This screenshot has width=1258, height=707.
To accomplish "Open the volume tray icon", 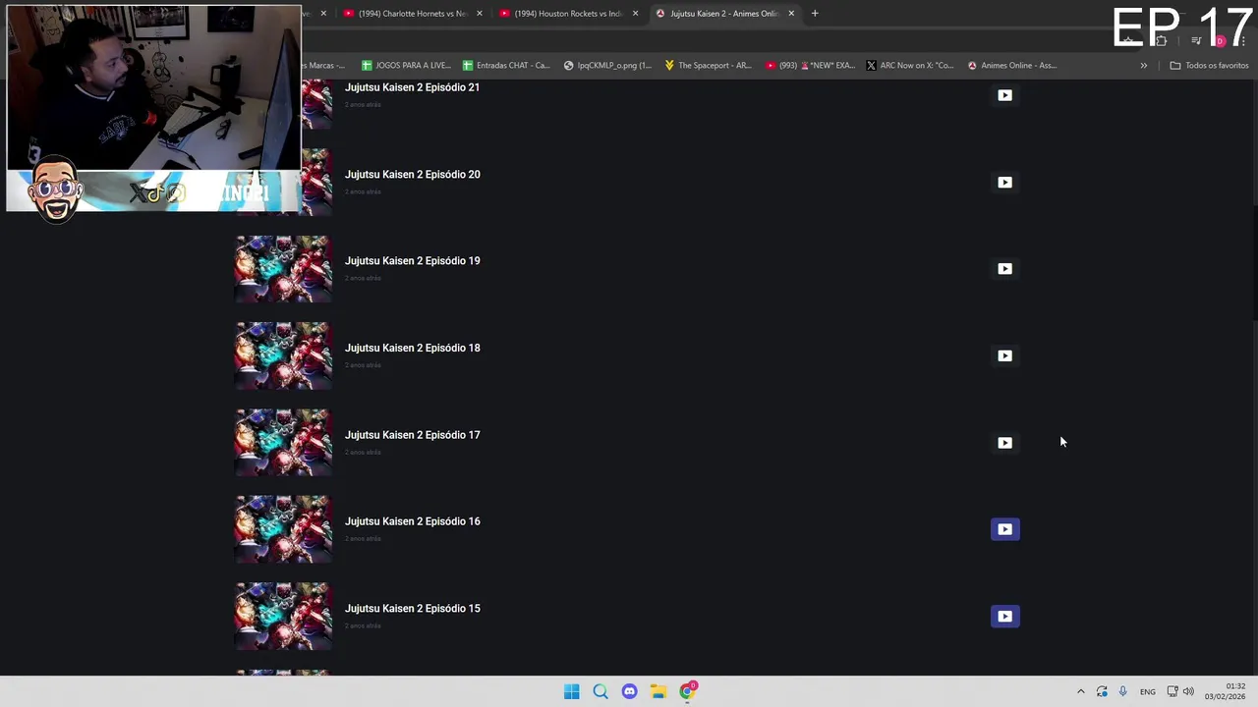I will tap(1188, 691).
